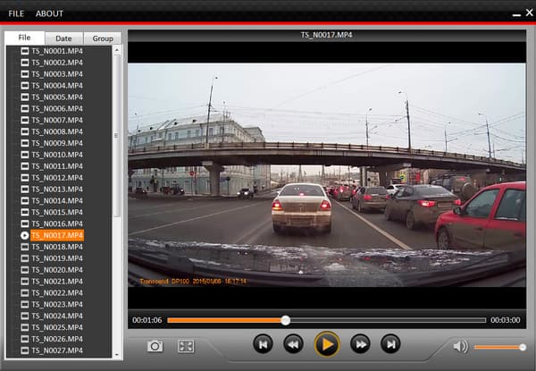This screenshot has width=536, height=371.
Task: Select TS_N0022.MP4 in the list
Action: tap(57, 292)
